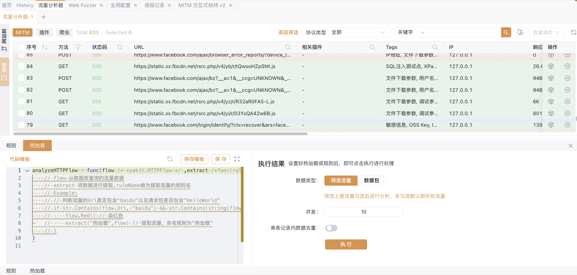Toggle sort arrows on 序号 column
The width and height of the screenshot is (577, 275).
tap(44, 47)
